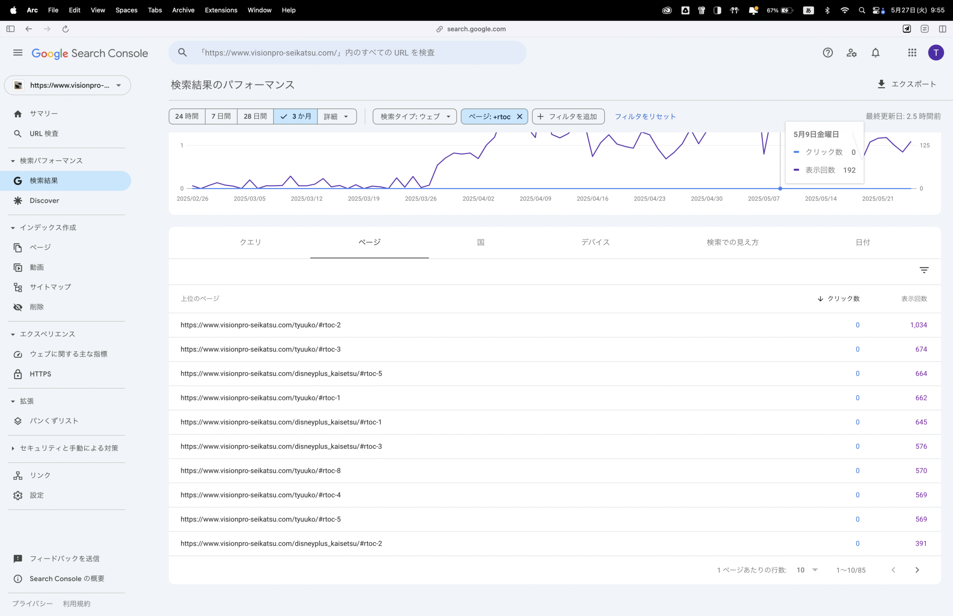Viewport: 953px width, 616px height.
Task: Switch to the 国 tab
Action: [481, 242]
